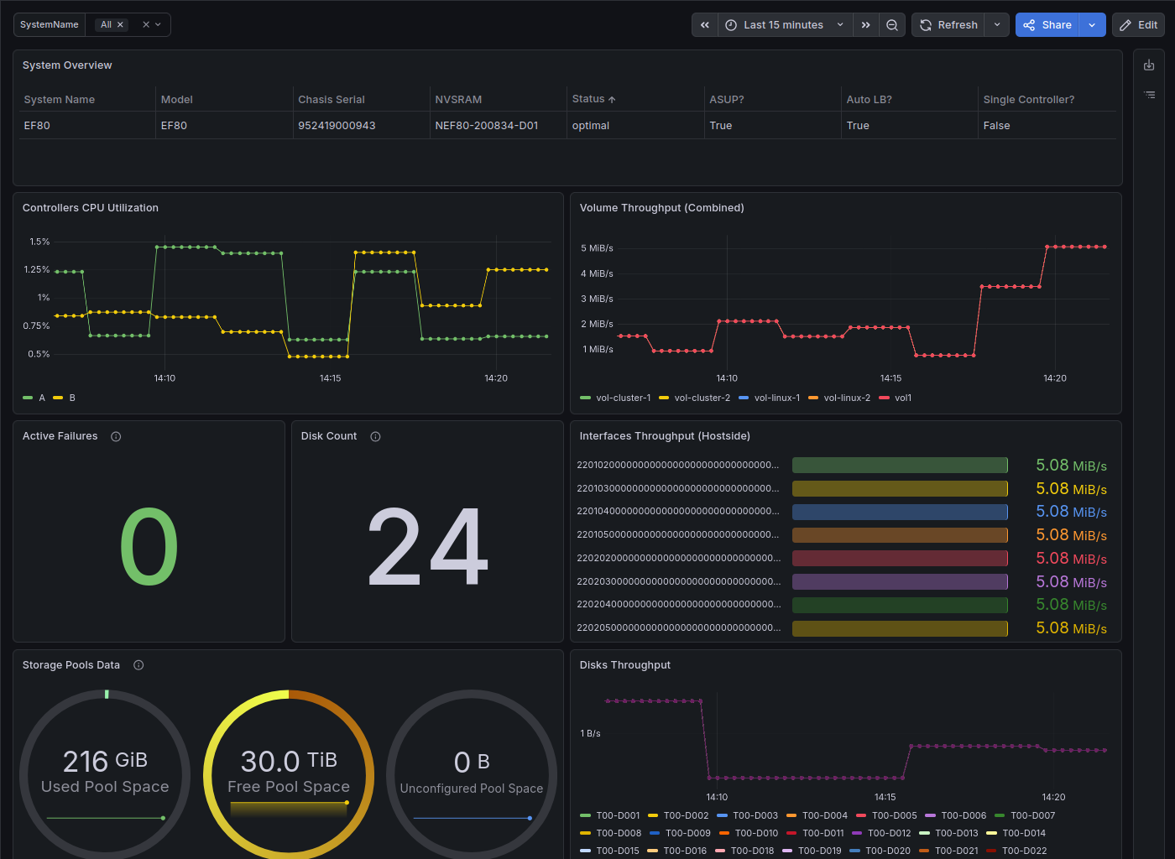This screenshot has width=1175, height=859.
Task: Select T00-D012 in Disks Throughput legend
Action: pyautogui.click(x=889, y=833)
